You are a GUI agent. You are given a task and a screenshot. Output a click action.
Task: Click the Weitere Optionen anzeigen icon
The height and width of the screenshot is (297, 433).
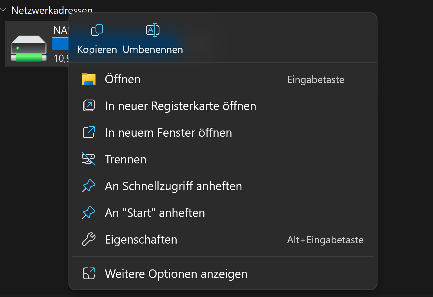(x=89, y=274)
